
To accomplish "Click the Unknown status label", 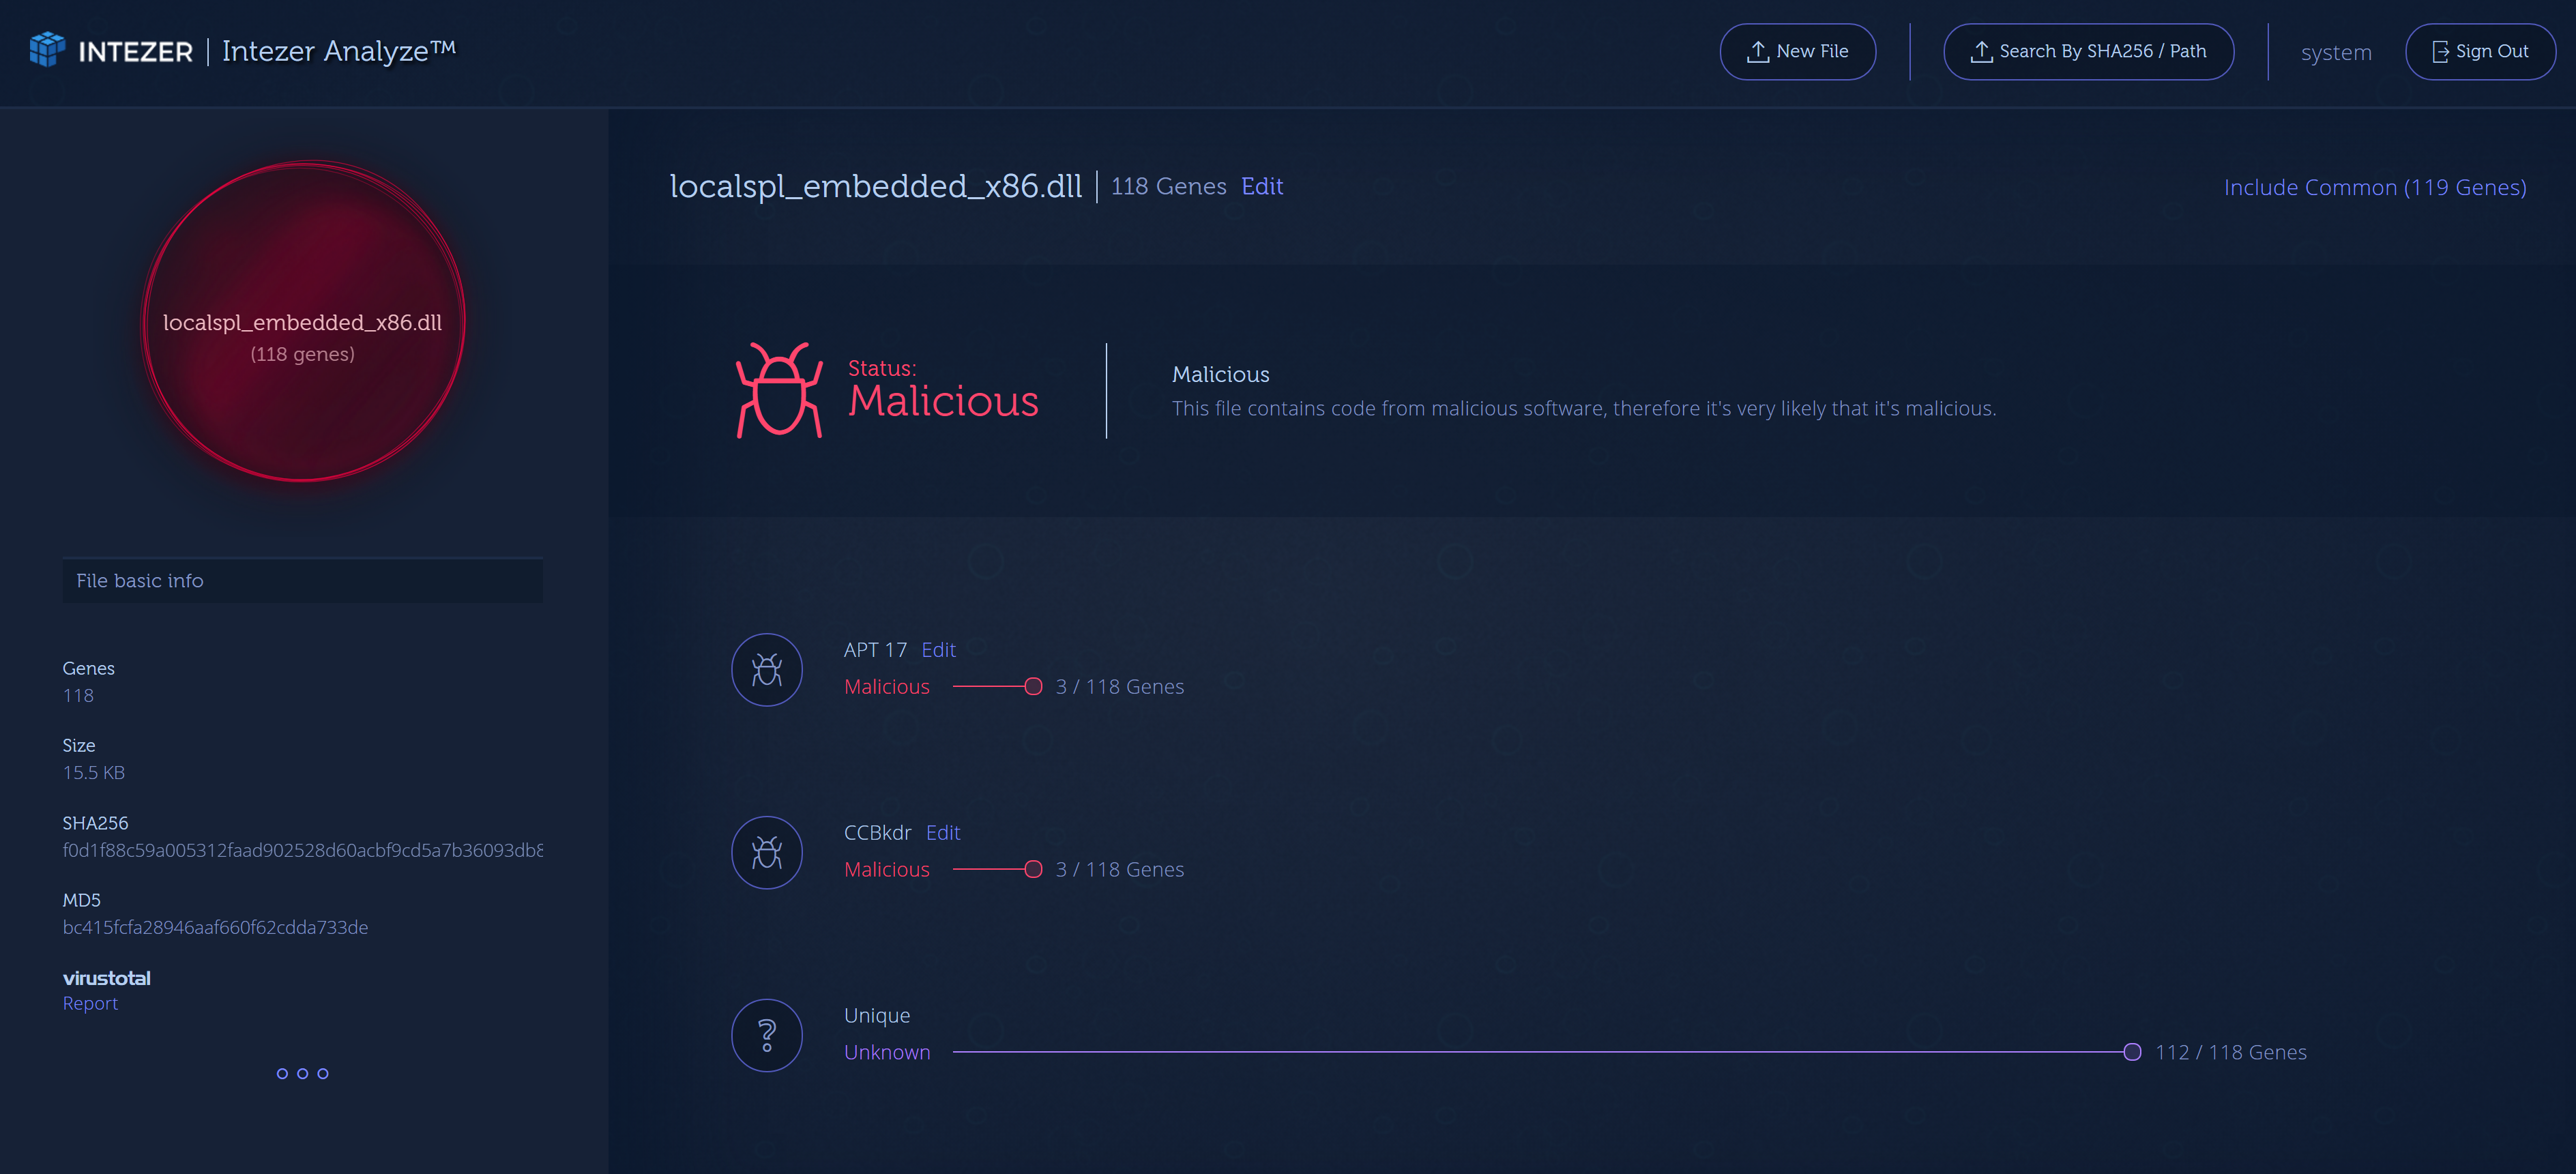I will point(887,1052).
